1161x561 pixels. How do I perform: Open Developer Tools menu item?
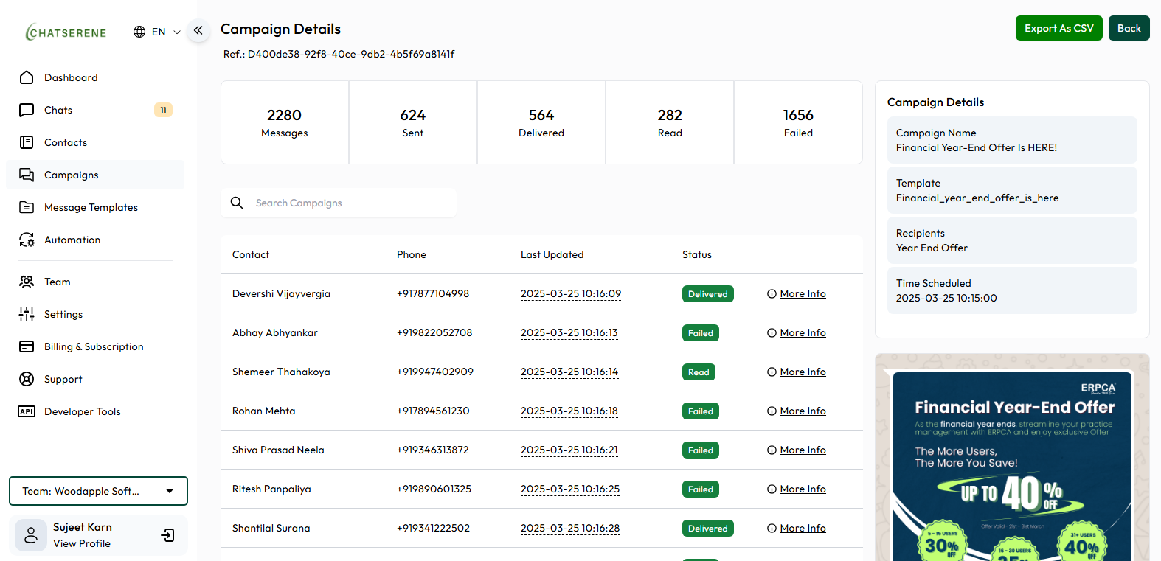pos(95,411)
